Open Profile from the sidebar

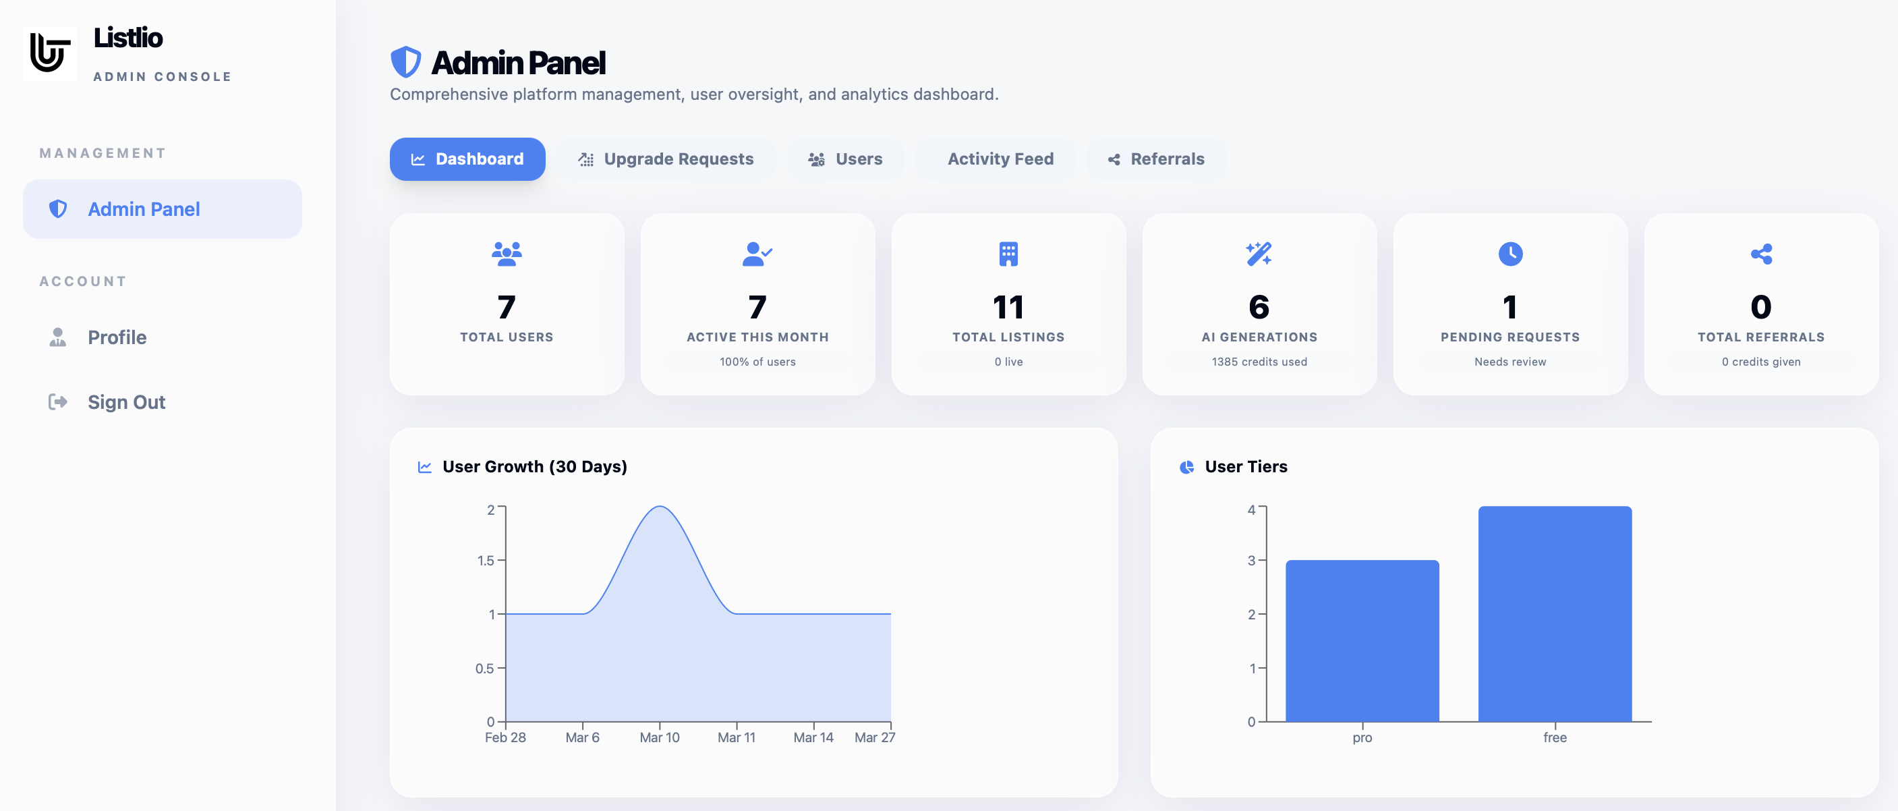pos(117,337)
